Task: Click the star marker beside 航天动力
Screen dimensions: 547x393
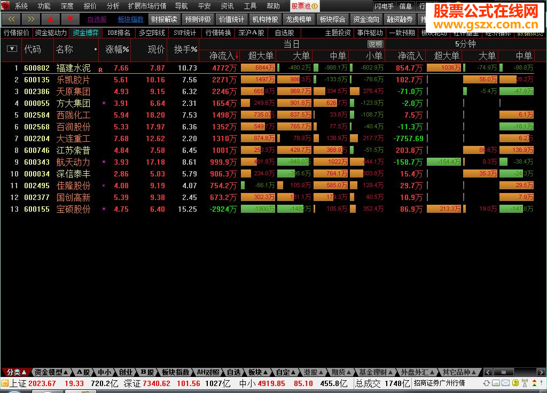Action: [x=104, y=161]
